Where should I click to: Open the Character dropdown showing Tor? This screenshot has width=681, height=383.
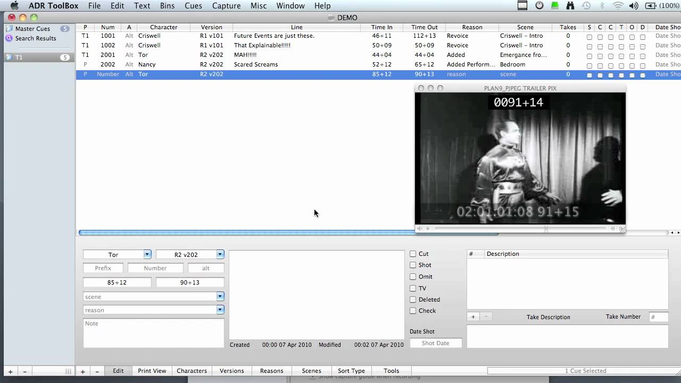point(147,255)
